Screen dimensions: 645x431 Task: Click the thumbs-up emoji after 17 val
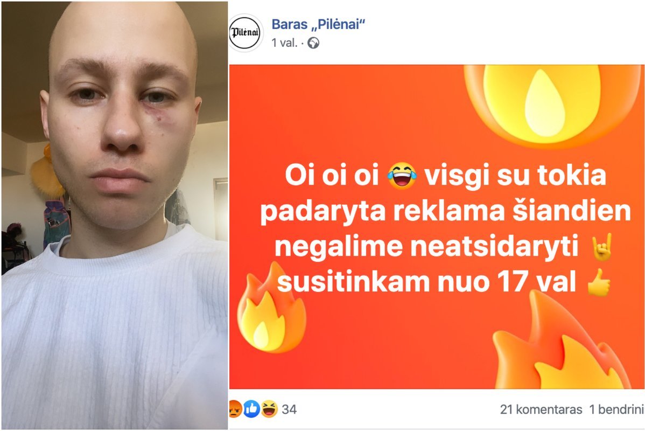pyautogui.click(x=599, y=283)
